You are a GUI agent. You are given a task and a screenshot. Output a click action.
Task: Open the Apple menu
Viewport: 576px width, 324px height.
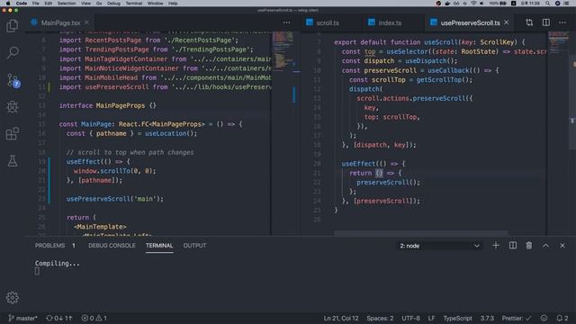point(8,4)
